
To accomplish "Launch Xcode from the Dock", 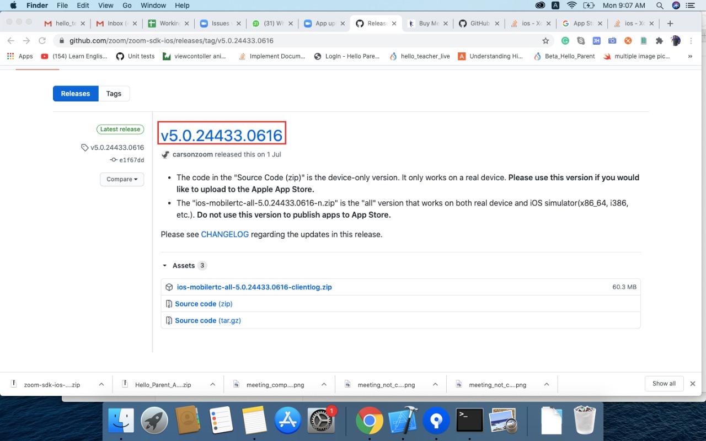I will (403, 422).
